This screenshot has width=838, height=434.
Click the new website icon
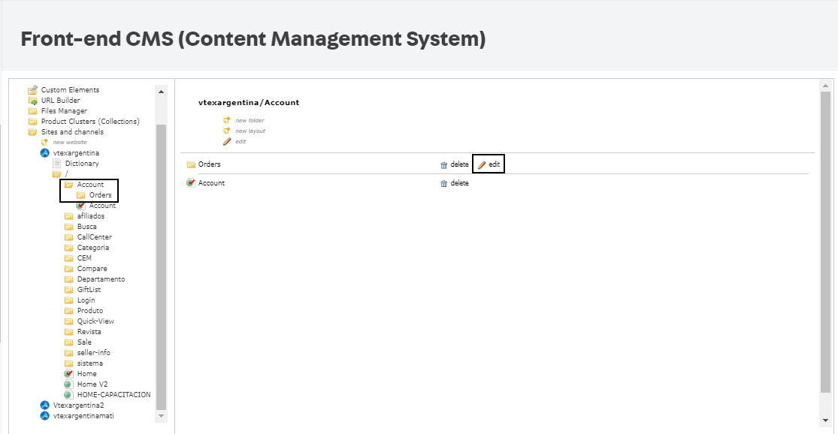point(44,142)
